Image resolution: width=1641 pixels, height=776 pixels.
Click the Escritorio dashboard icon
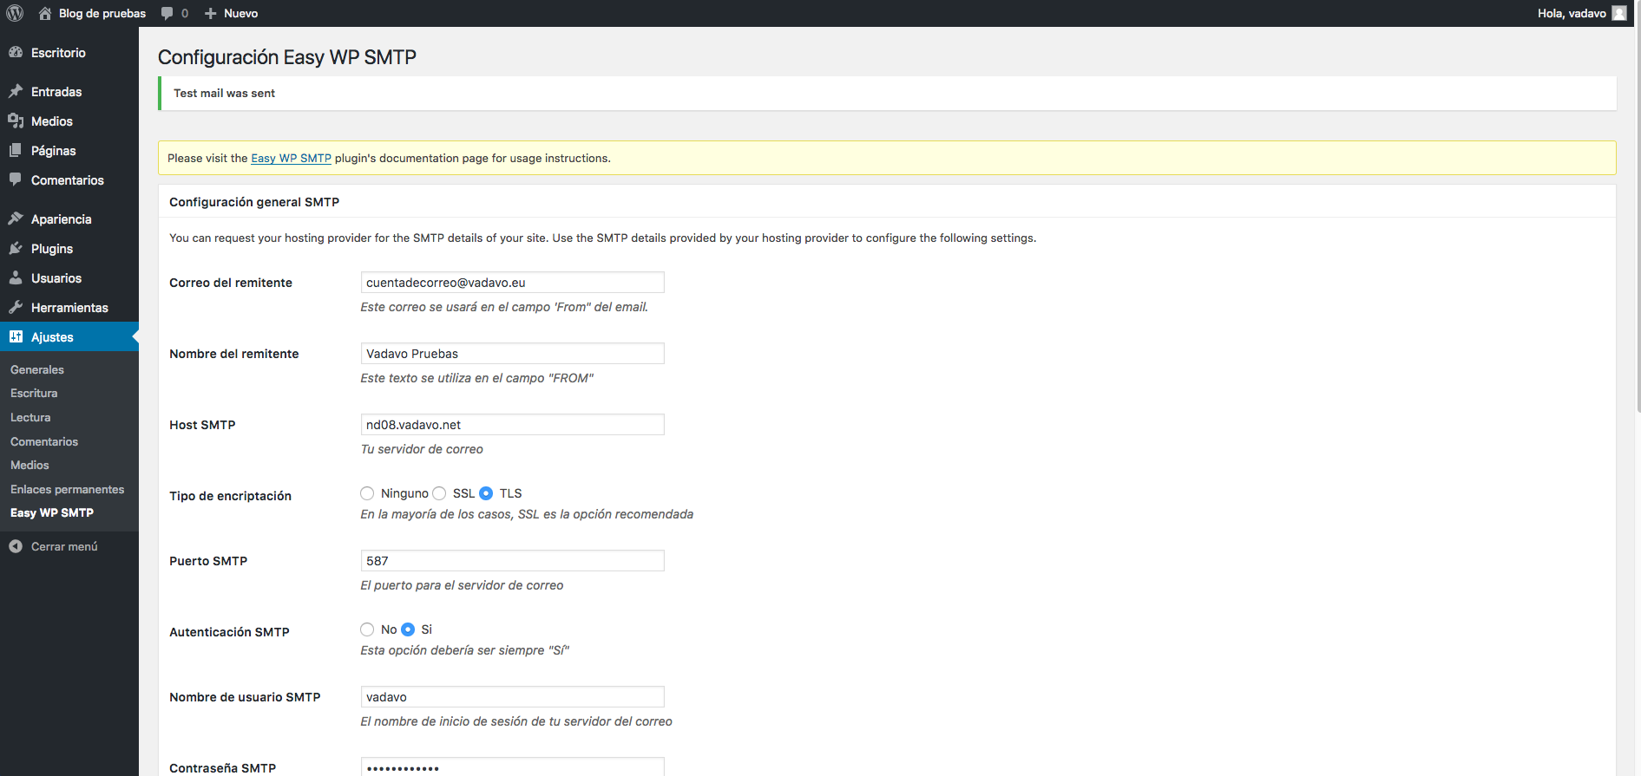[x=16, y=52]
